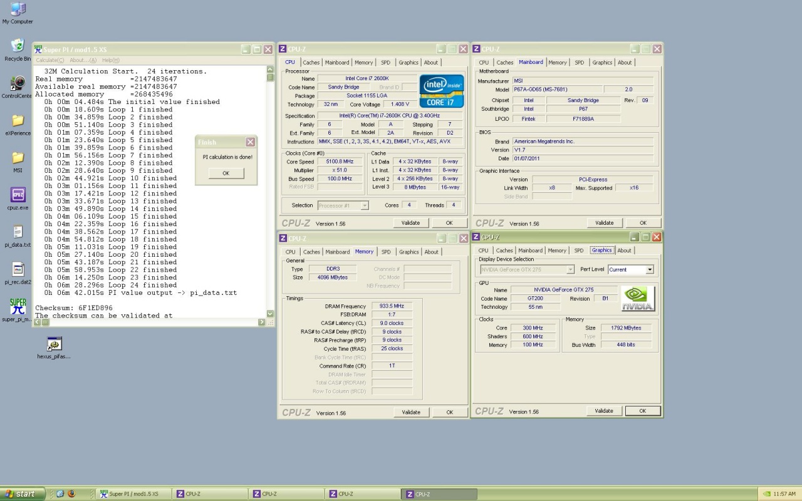Screen dimensions: 802x501
Task: Open the cpuz.exe desktop icon
Action: (x=18, y=195)
